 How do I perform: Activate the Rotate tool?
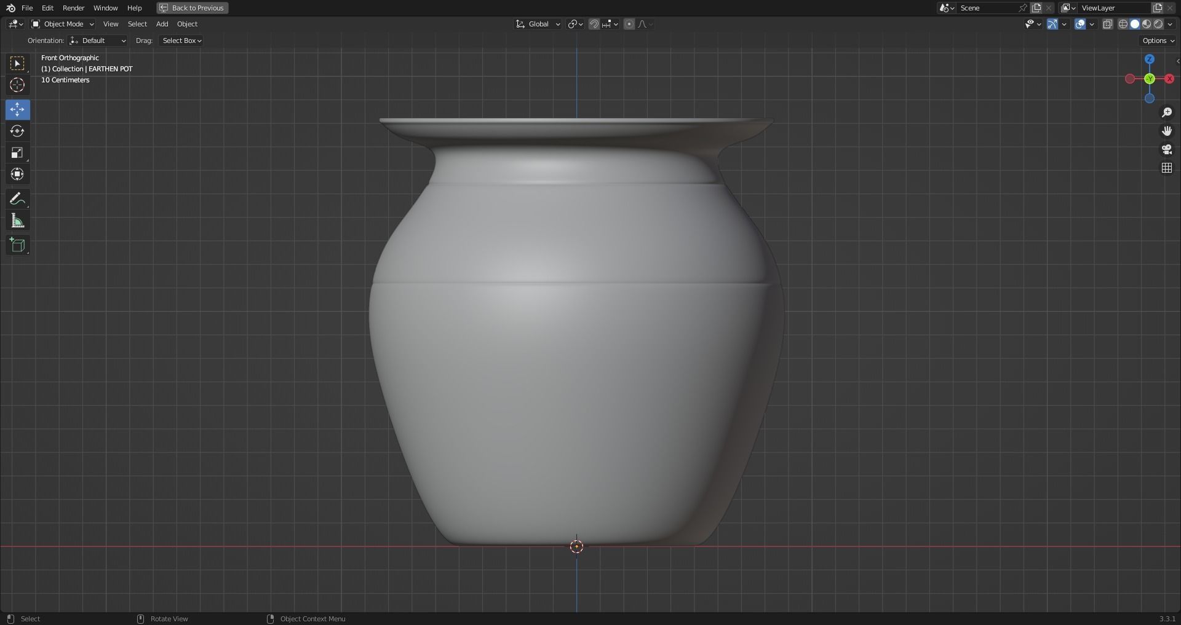(x=17, y=131)
